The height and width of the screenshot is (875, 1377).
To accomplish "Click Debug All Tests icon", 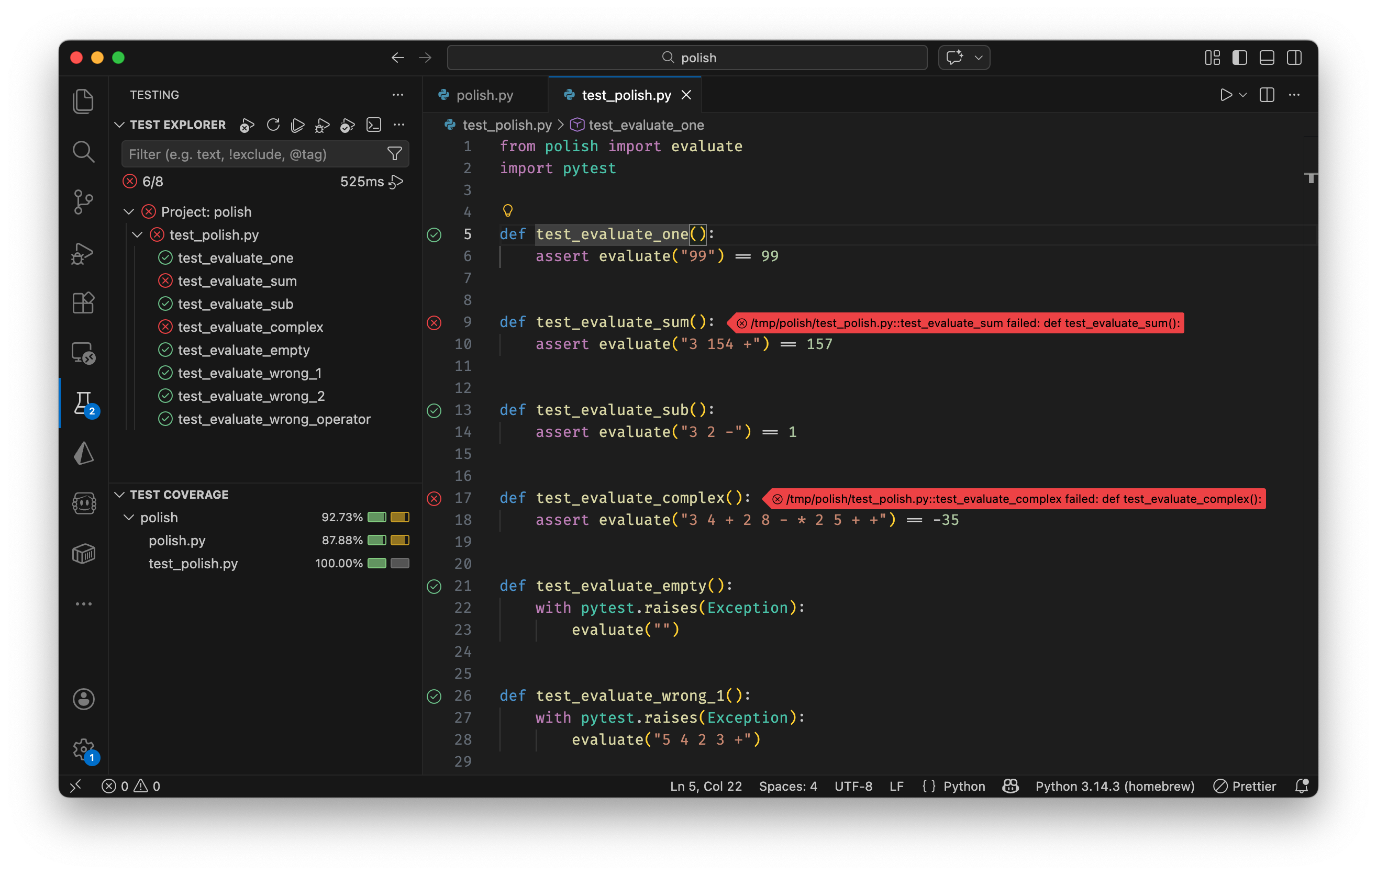I will pos(323,125).
